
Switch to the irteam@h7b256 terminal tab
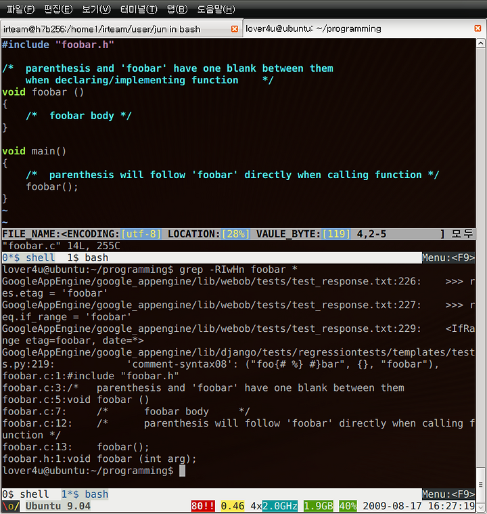pyautogui.click(x=121, y=29)
